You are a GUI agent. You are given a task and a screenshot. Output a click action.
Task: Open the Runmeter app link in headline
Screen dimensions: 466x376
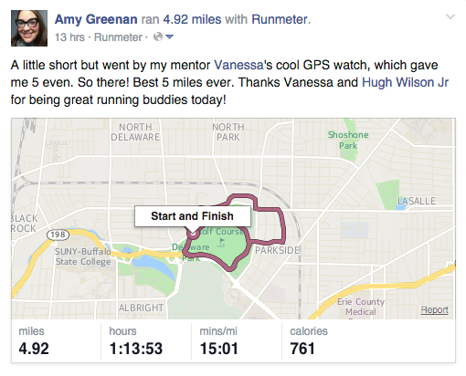[x=280, y=19]
